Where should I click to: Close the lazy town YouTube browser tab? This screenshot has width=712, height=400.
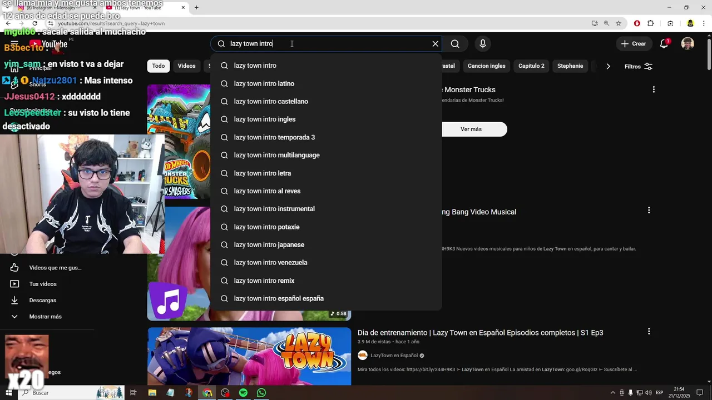(183, 8)
